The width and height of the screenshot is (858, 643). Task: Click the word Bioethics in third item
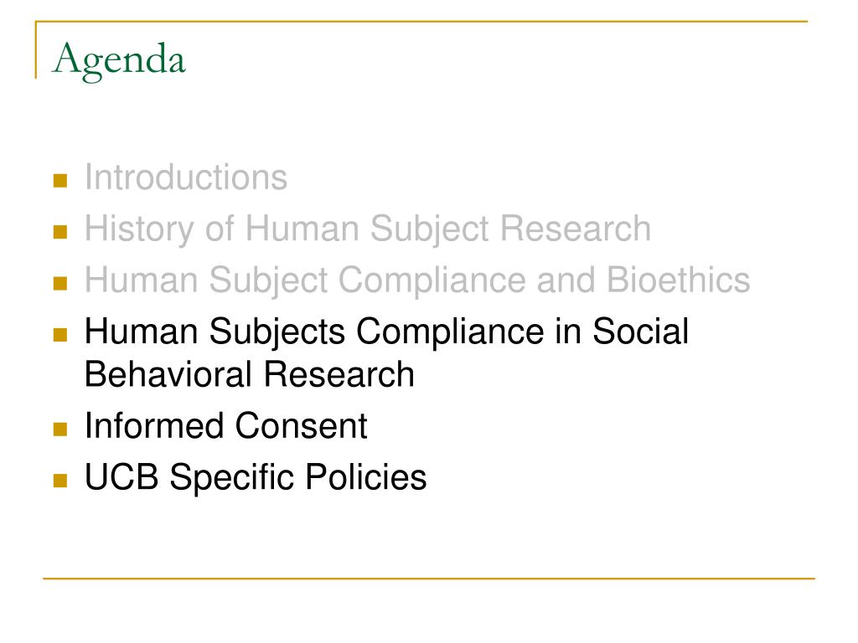[679, 280]
